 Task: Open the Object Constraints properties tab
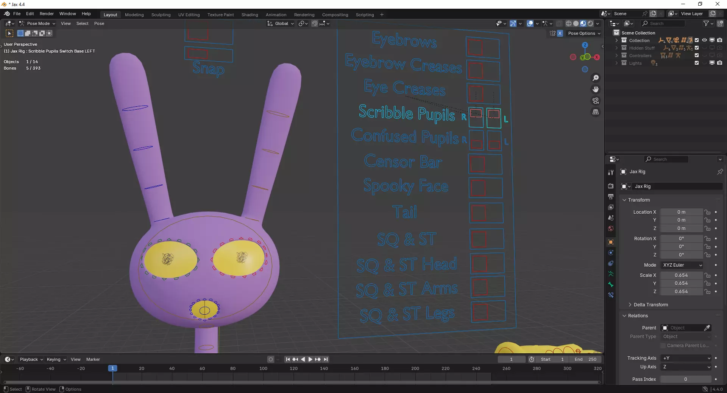point(610,263)
